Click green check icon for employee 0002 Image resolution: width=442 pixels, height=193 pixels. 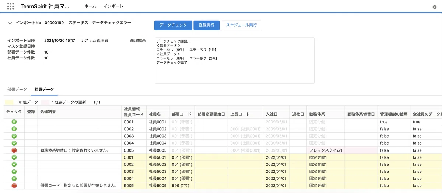pos(14,129)
